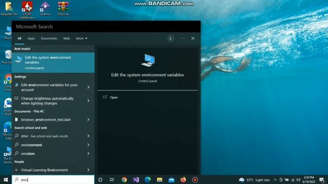Open the network icon in tray
The image size is (328, 184).
tap(293, 180)
